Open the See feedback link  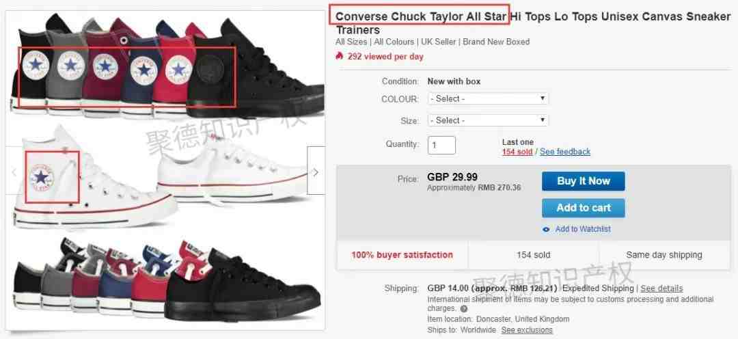point(565,152)
